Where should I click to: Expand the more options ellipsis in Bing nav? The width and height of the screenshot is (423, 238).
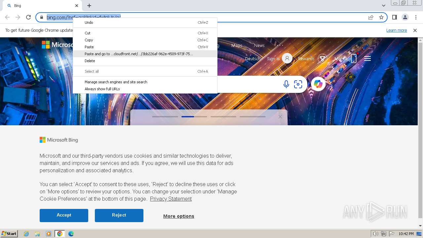[280, 45]
